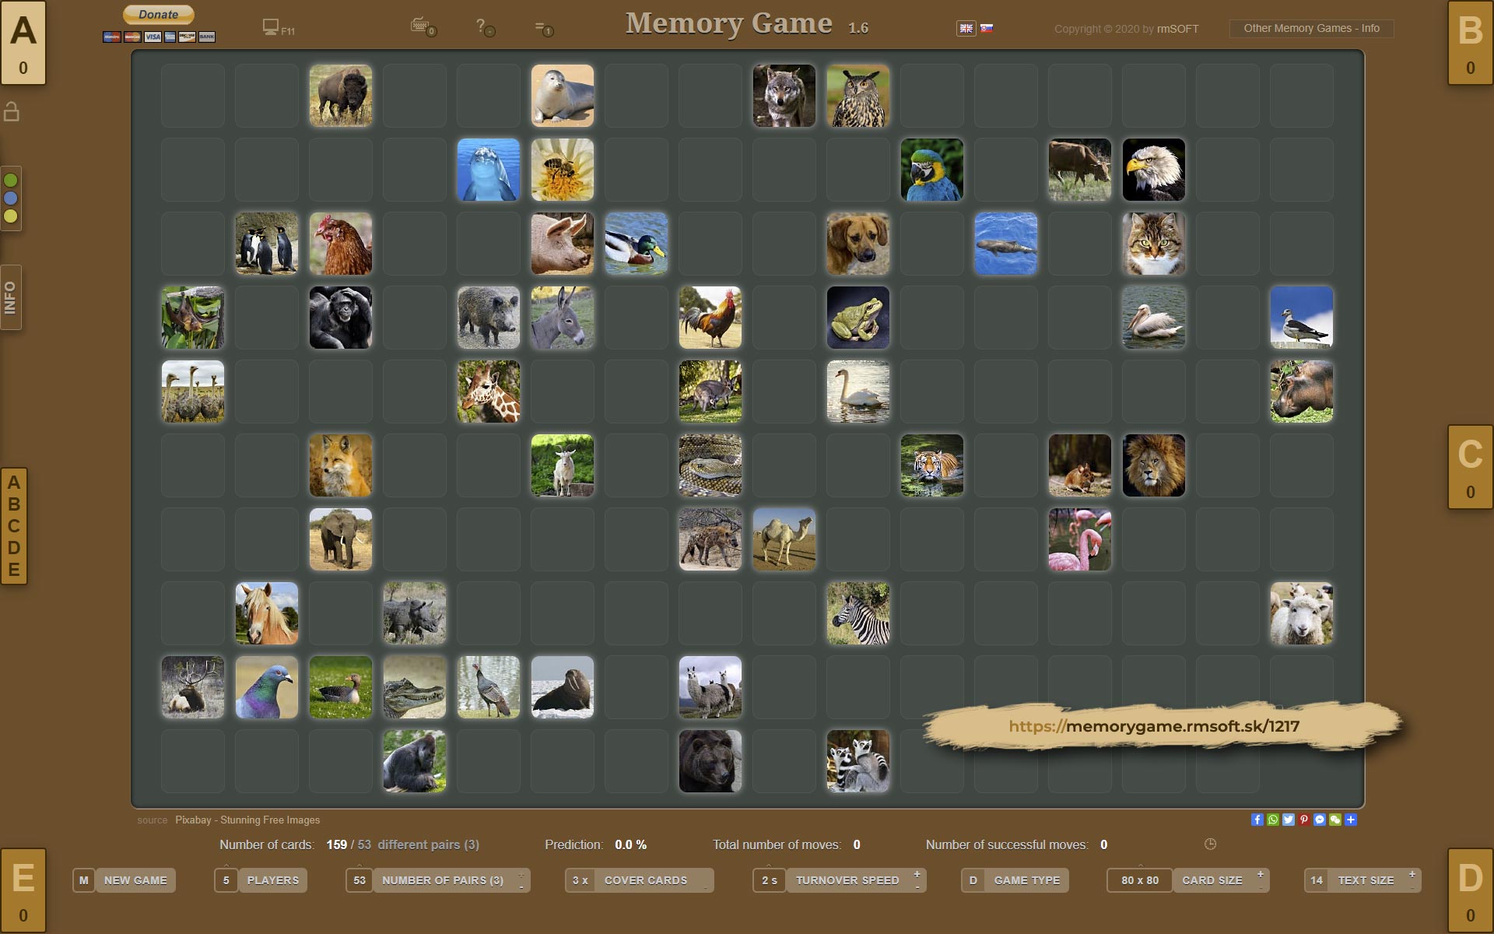Increase card size with plus
Viewport: 1494px width, 934px height.
pyautogui.click(x=1260, y=874)
